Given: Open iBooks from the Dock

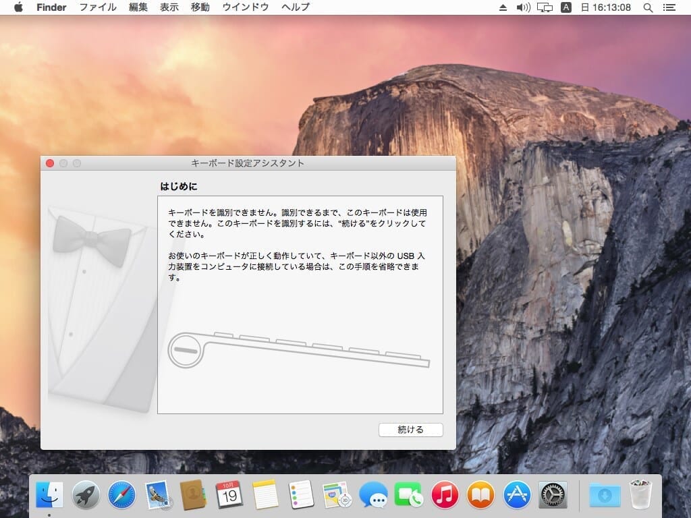Looking at the screenshot, I should 480,496.
